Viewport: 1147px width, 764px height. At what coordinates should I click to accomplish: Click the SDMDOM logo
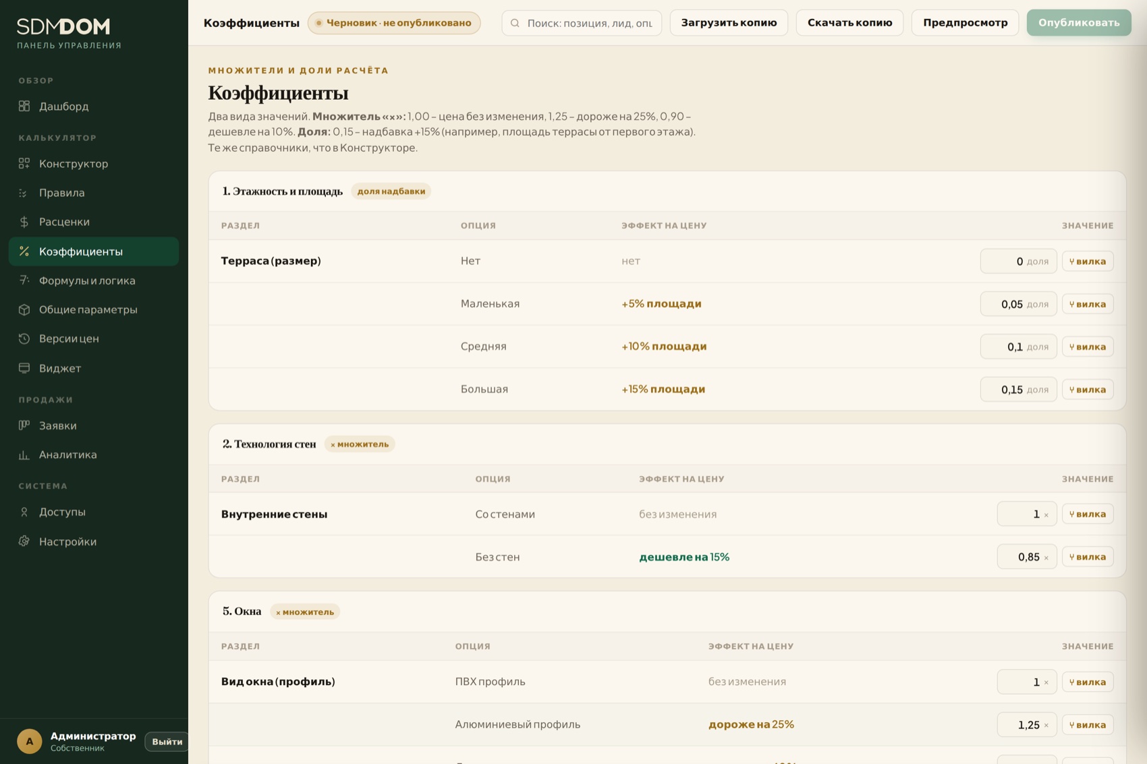click(x=64, y=26)
